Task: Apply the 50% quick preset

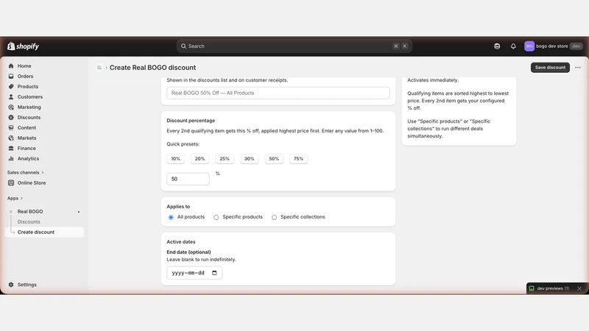Action: tap(274, 159)
